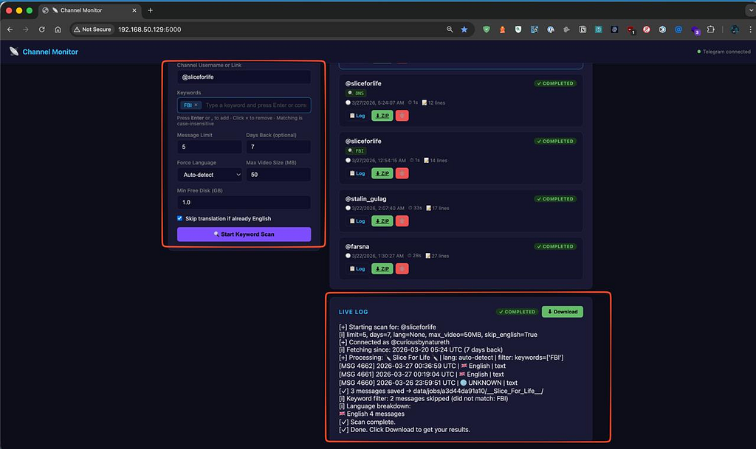Click the @stalin_gulag job title

click(366, 199)
